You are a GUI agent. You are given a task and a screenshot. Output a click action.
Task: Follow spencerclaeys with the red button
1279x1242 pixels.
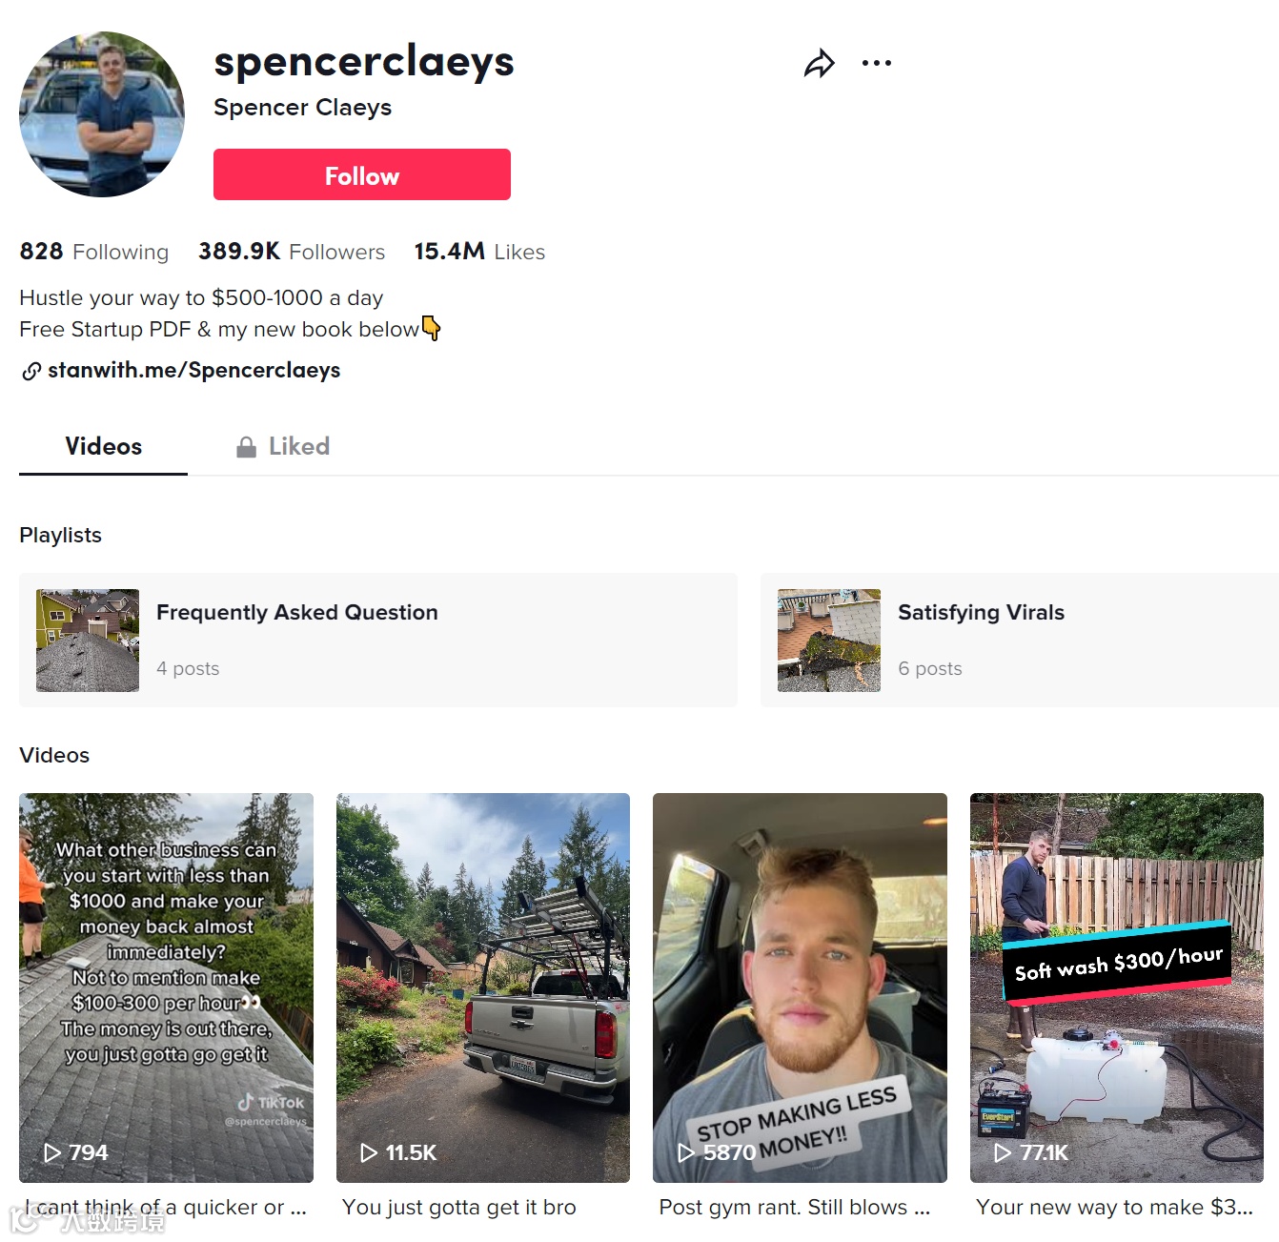coord(362,174)
